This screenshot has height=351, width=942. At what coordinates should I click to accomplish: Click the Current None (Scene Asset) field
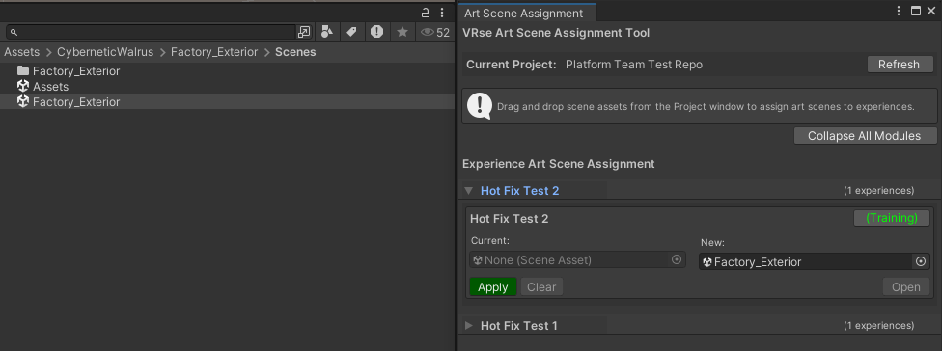pos(577,259)
